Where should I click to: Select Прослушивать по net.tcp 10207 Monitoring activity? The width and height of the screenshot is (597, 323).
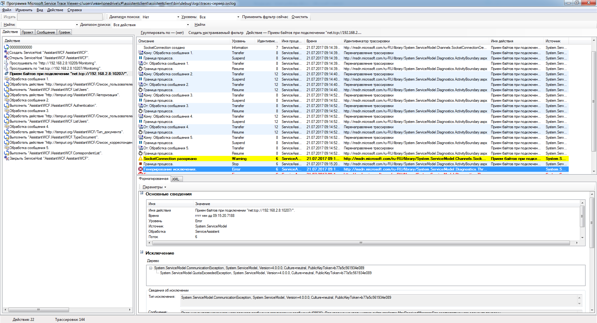(55, 68)
